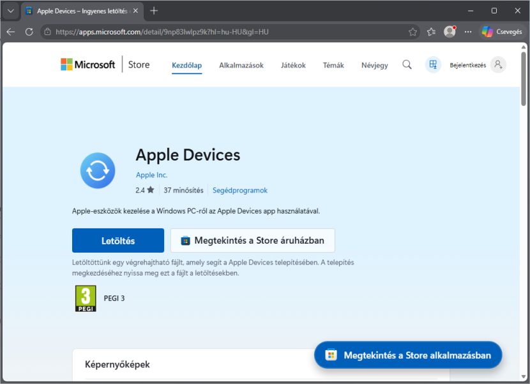Add this page to favorites star
Screen dimensions: 530x384
(x=413, y=32)
